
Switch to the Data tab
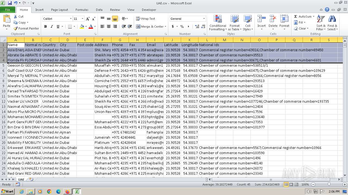[99, 10]
